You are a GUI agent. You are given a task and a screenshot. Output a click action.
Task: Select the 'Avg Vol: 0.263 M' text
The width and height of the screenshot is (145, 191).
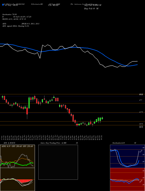point(93,5)
